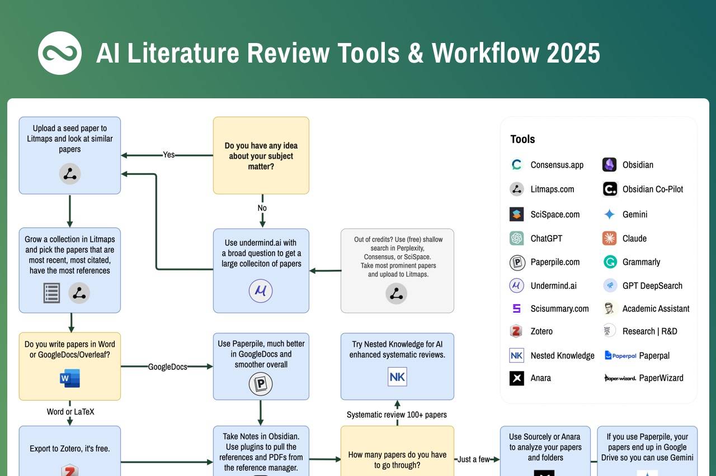This screenshot has width=716, height=476.
Task: Click the Paperpile.com icon in the Tools list
Action: [x=517, y=263]
